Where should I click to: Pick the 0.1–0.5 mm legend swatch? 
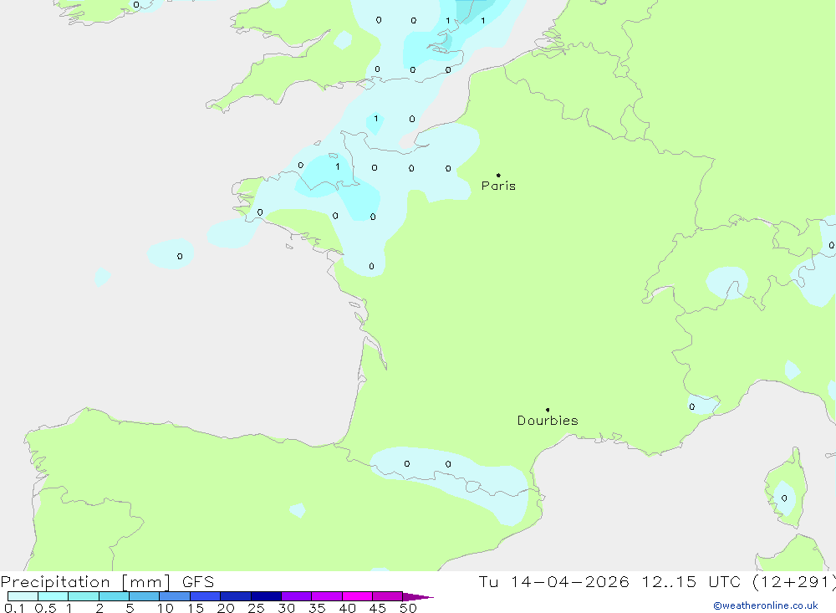23,596
